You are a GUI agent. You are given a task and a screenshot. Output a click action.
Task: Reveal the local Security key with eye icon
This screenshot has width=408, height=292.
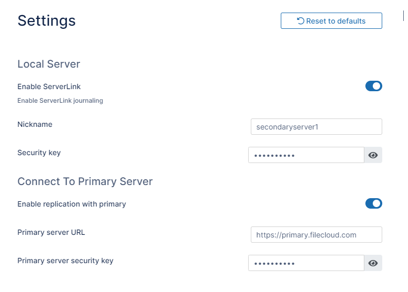(373, 155)
